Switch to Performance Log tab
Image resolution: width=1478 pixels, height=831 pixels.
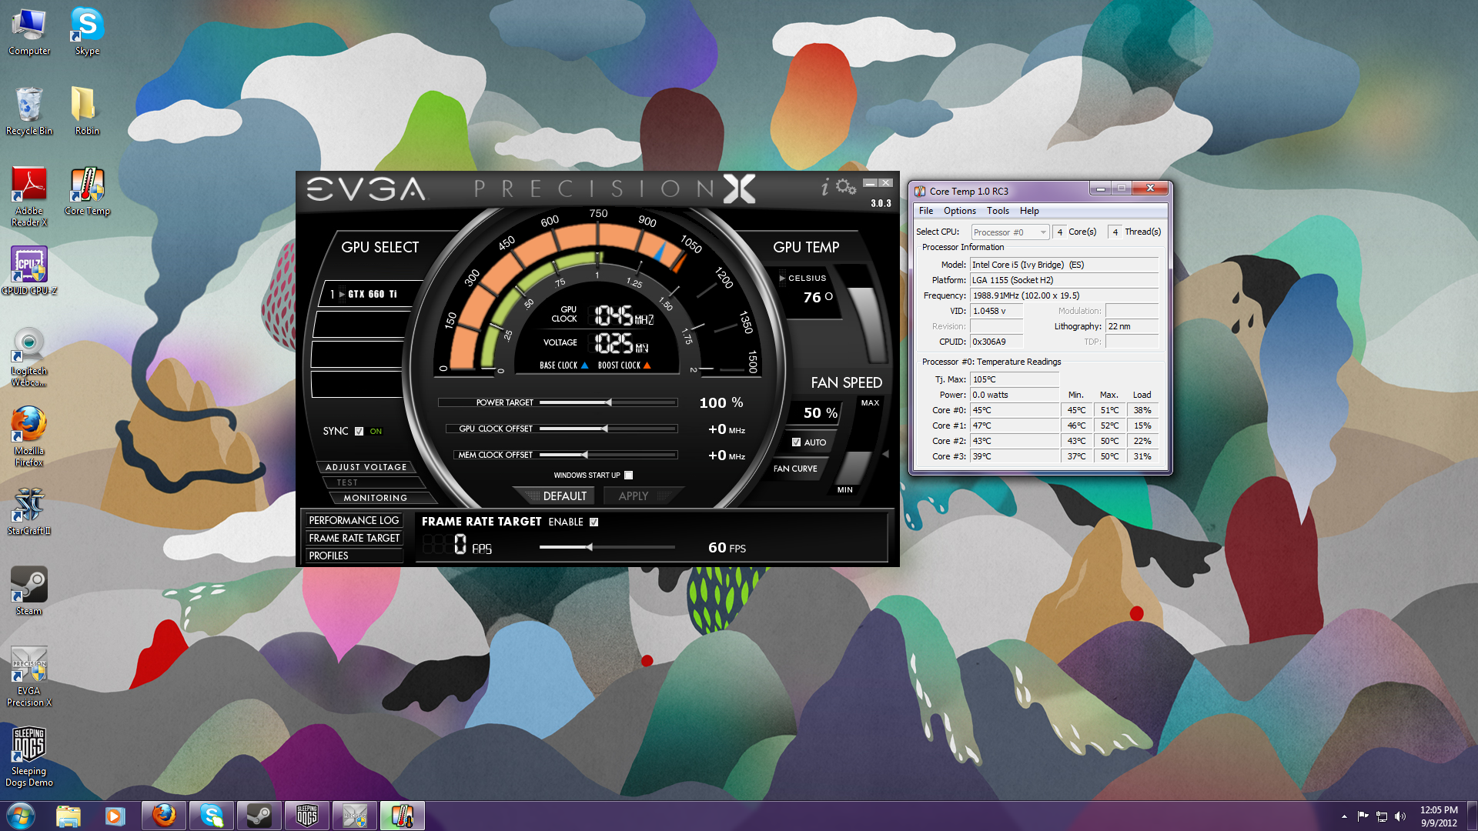click(x=353, y=521)
